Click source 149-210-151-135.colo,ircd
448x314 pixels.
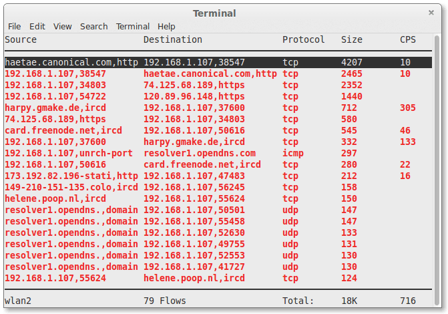tap(71, 187)
